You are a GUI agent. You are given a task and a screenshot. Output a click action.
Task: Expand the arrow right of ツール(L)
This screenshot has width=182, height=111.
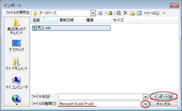coord(164,13)
